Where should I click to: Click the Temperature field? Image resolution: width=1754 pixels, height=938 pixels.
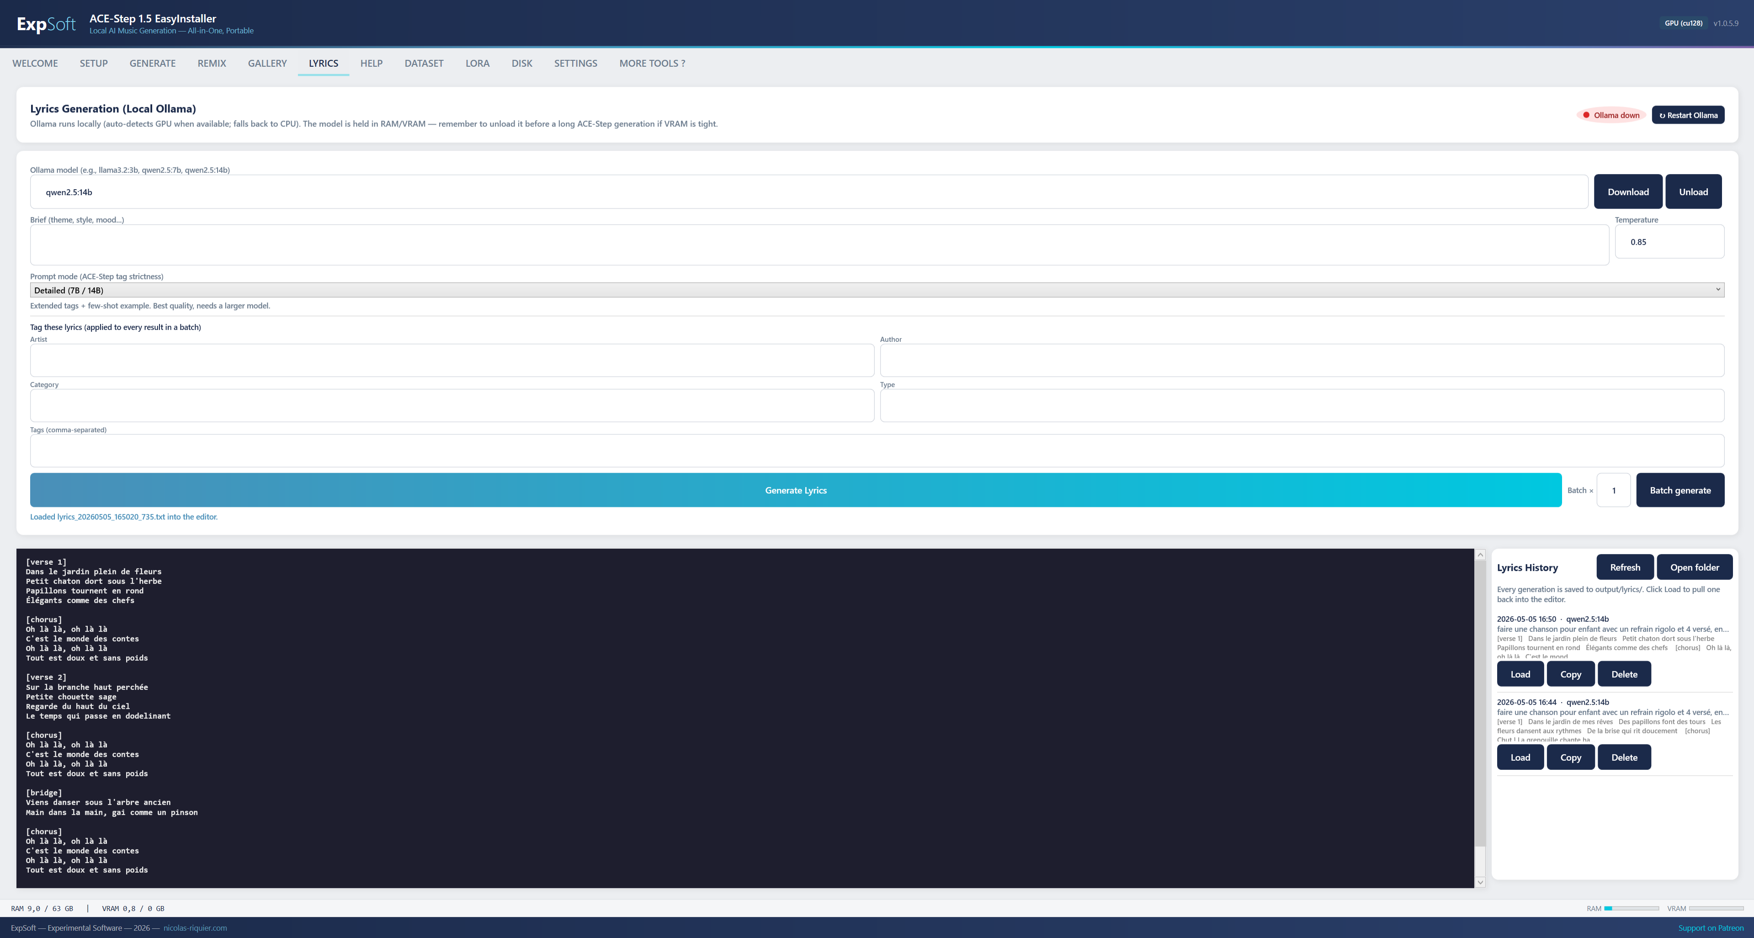[1669, 242]
